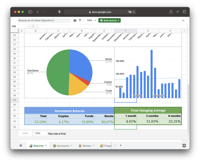Toggle the Safari sidebar panel icon
This screenshot has width=200, height=163.
click(x=30, y=12)
